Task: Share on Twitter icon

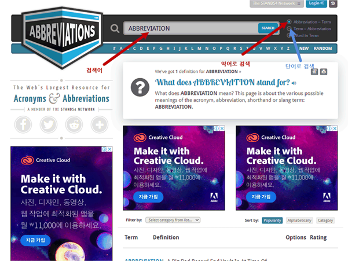Action: (49, 124)
